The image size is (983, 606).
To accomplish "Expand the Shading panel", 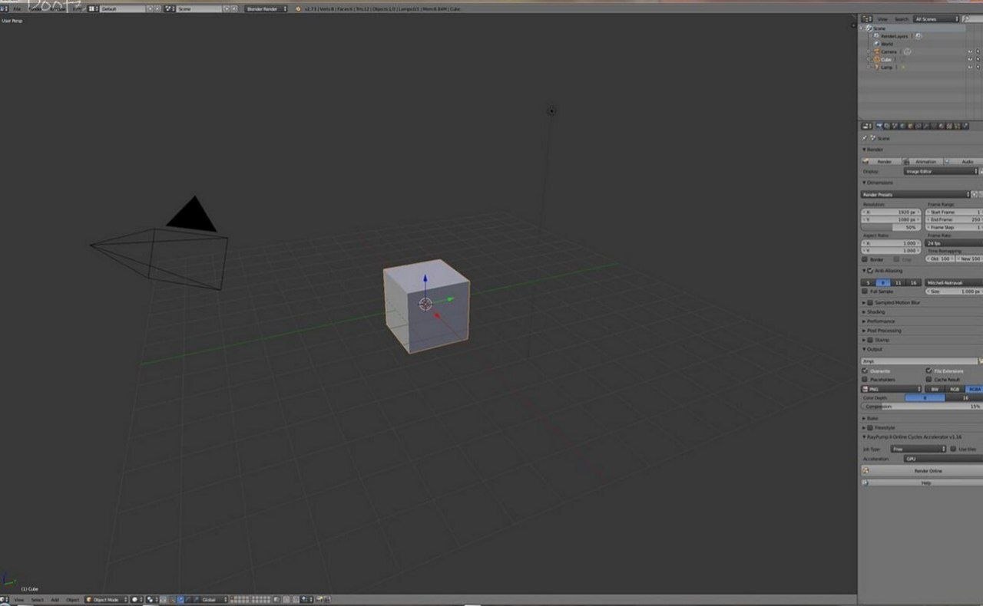I will point(875,312).
